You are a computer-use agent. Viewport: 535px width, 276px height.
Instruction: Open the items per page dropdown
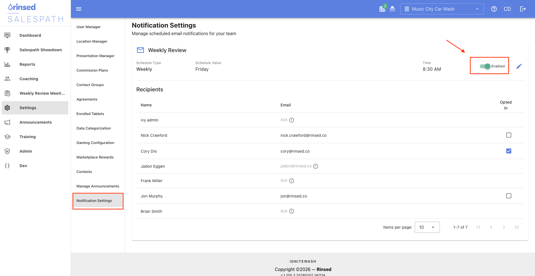(x=427, y=227)
